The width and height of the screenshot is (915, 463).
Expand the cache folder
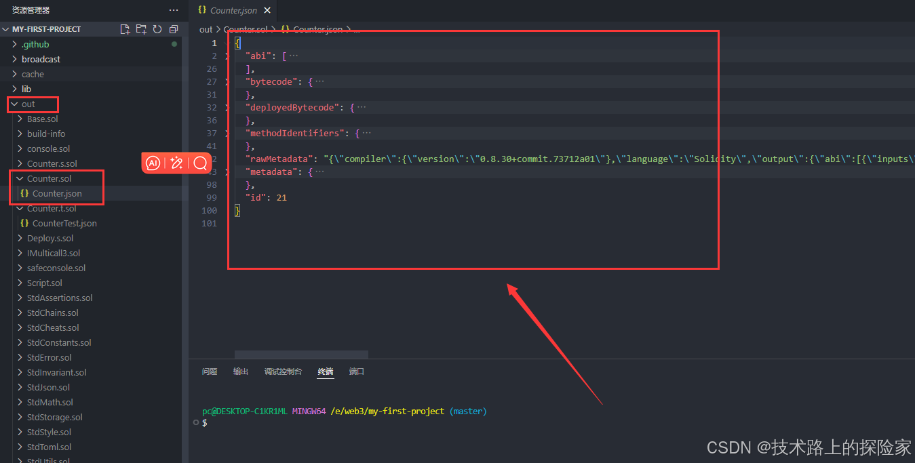91,74
